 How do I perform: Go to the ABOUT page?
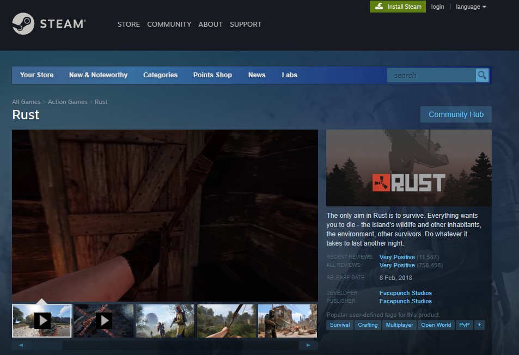[211, 24]
